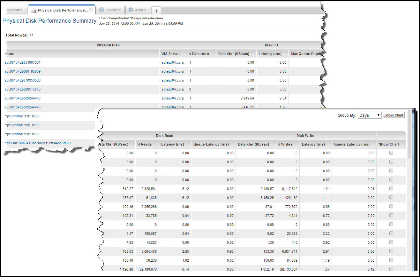
Task: Tick the Show Chart checkbox for the 510.27 row
Action: point(391,189)
